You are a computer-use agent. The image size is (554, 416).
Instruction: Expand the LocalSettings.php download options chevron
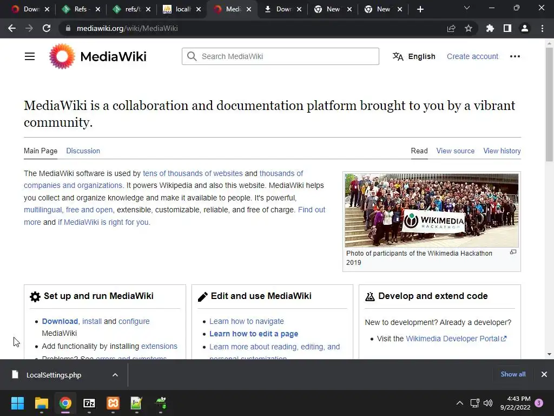pos(115,375)
